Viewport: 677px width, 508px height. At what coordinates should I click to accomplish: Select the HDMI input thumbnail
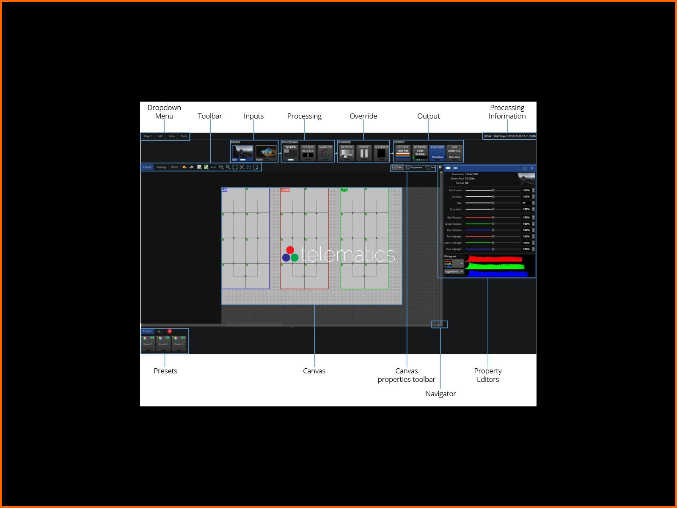tap(266, 153)
